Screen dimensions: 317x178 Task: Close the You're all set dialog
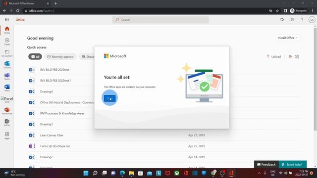(109, 98)
